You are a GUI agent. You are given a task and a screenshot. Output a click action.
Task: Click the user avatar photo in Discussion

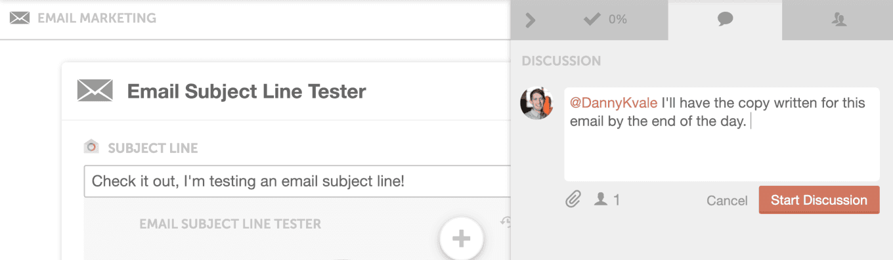coord(536,104)
